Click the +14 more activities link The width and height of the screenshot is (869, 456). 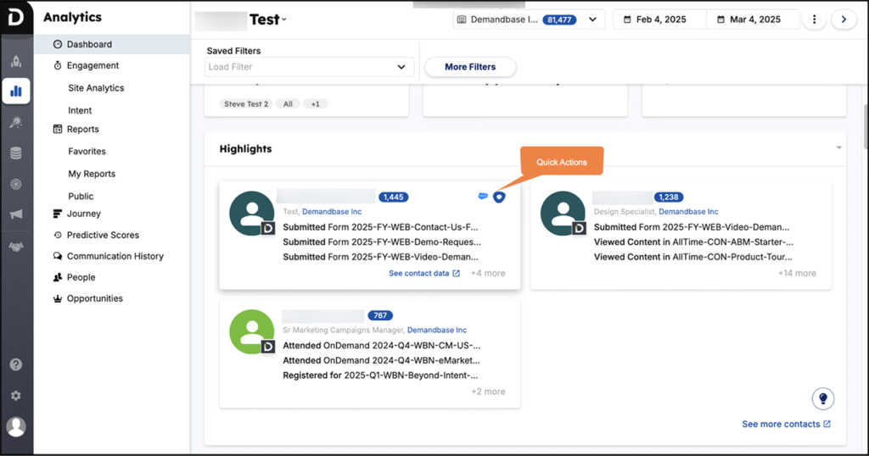coord(797,274)
